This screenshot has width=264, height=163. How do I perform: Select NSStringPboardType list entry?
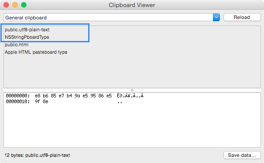(x=27, y=37)
